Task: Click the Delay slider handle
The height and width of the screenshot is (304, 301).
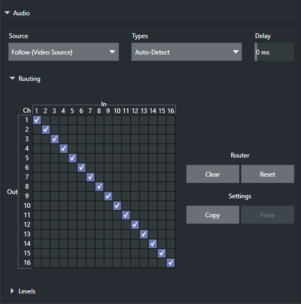Action: 256,52
